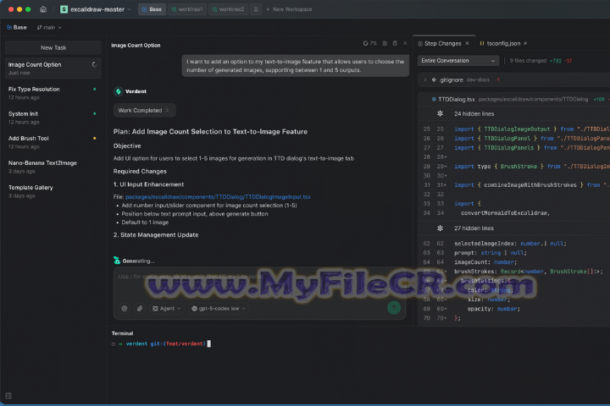
Task: Click the green send arrow button
Action: point(394,308)
